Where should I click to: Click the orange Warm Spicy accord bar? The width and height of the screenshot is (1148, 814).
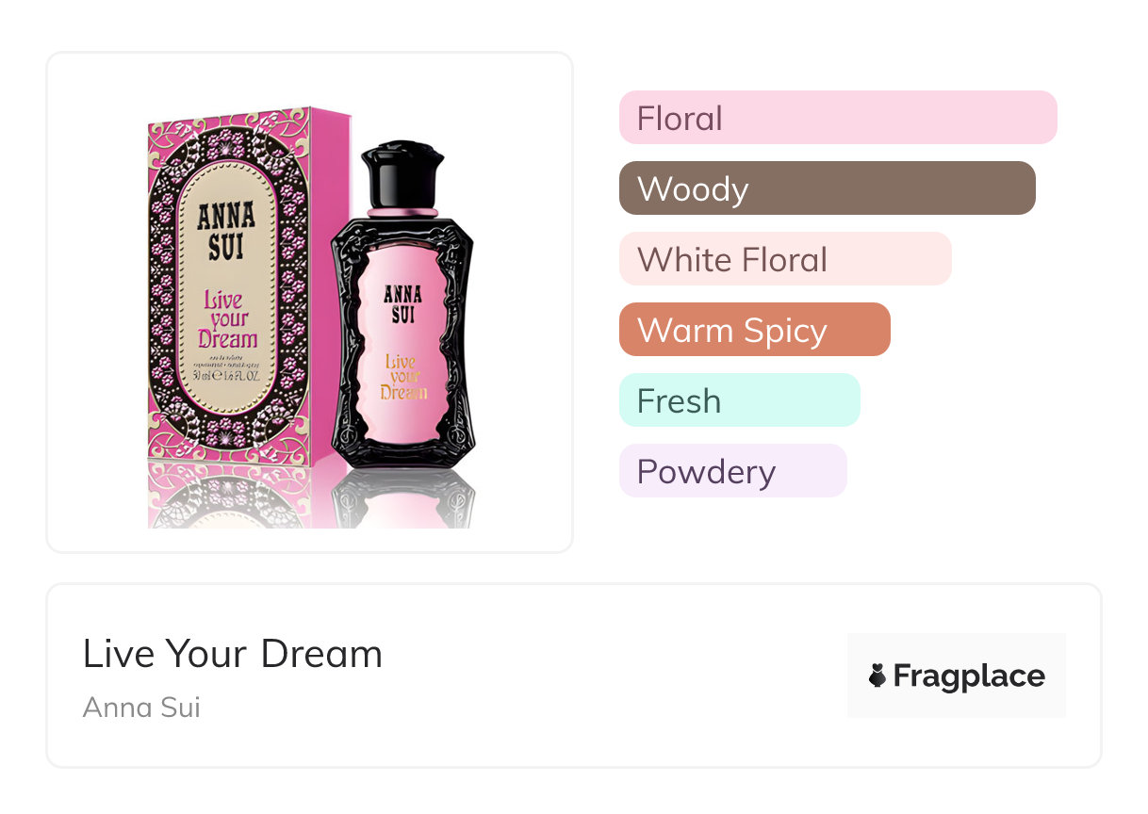tap(754, 330)
